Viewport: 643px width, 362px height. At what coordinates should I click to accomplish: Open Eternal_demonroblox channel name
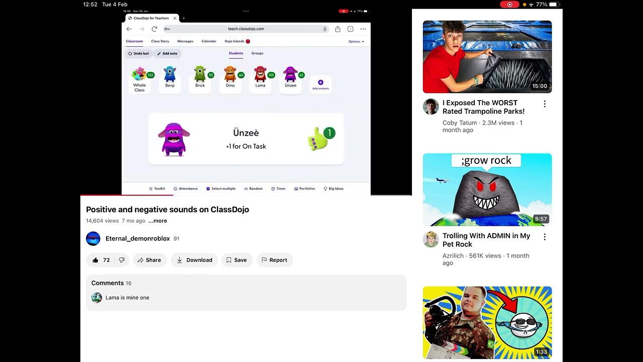pos(138,238)
